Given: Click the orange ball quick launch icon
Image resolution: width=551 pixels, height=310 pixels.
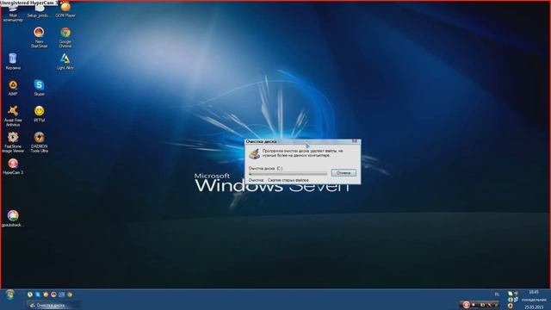Looking at the screenshot, I should point(46,294).
